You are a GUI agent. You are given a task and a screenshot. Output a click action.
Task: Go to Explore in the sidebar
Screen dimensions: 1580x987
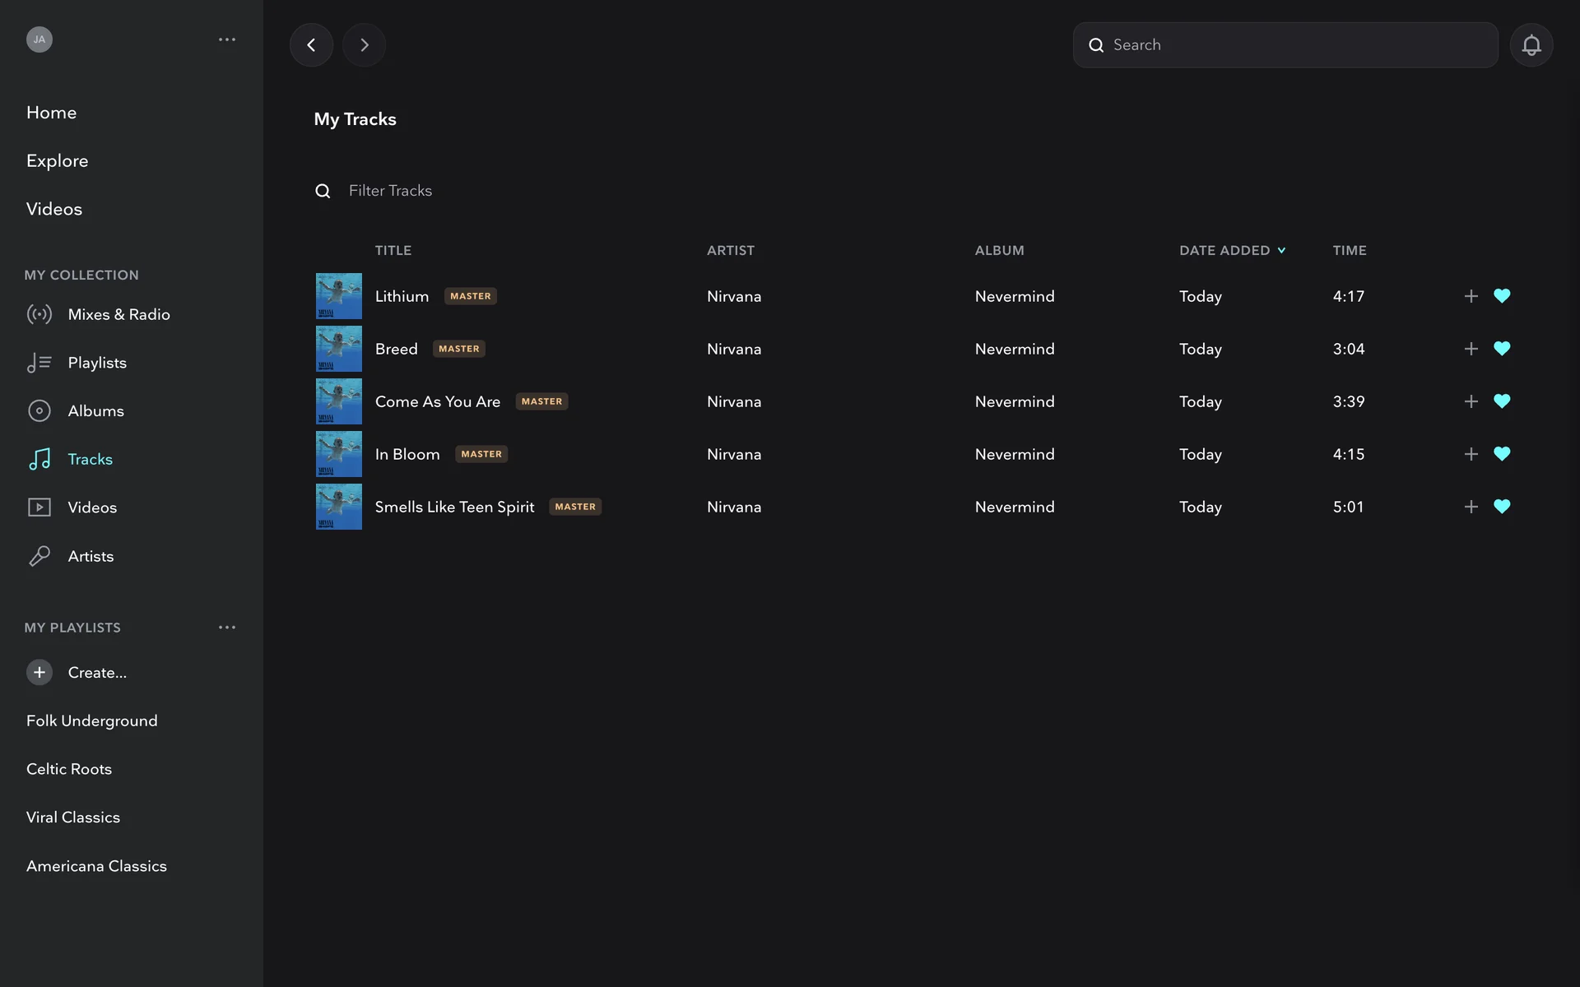click(57, 160)
